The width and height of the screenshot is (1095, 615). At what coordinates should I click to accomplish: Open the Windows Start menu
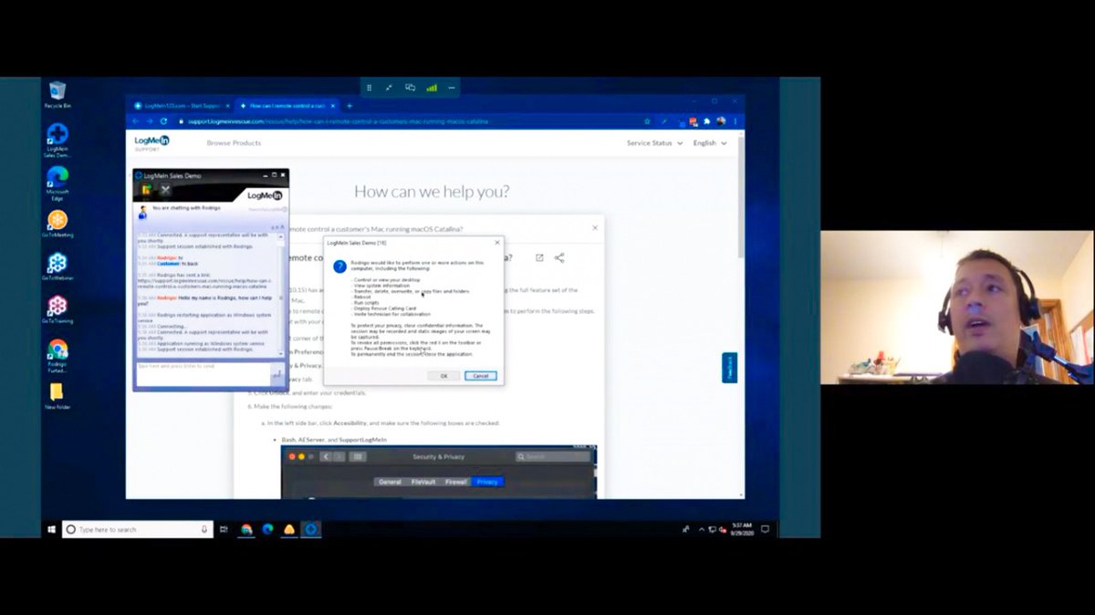point(51,528)
